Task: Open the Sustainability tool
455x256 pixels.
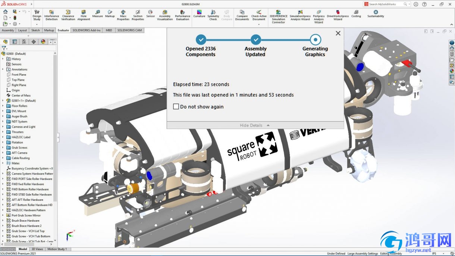Action: pos(376,14)
